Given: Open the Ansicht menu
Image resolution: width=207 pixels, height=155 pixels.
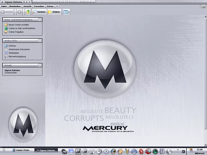Looking at the screenshot, I should click(x=27, y=6).
